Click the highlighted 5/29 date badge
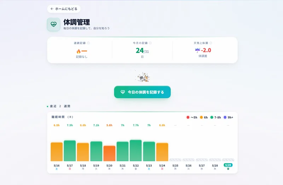The height and width of the screenshot is (185, 283). click(228, 165)
